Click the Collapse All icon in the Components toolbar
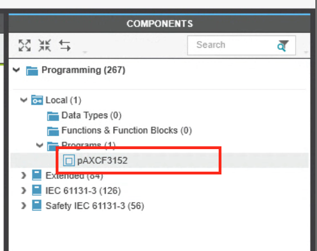 click(44, 46)
